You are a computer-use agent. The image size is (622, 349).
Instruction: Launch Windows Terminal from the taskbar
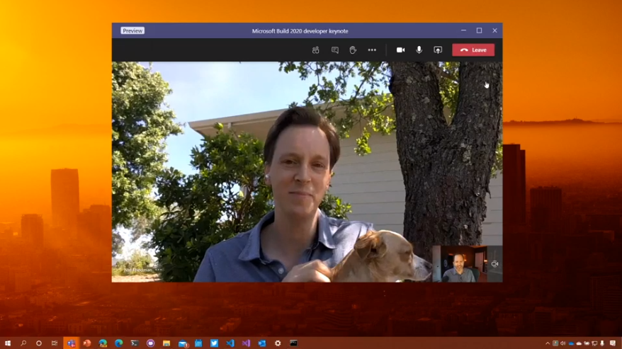click(135, 343)
